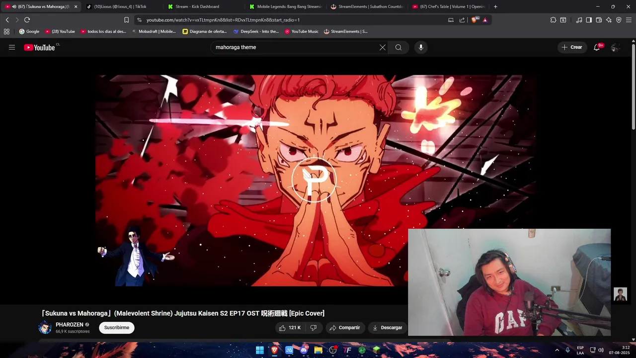Open YouTube notifications bell
Image resolution: width=636 pixels, height=358 pixels.
click(x=597, y=47)
